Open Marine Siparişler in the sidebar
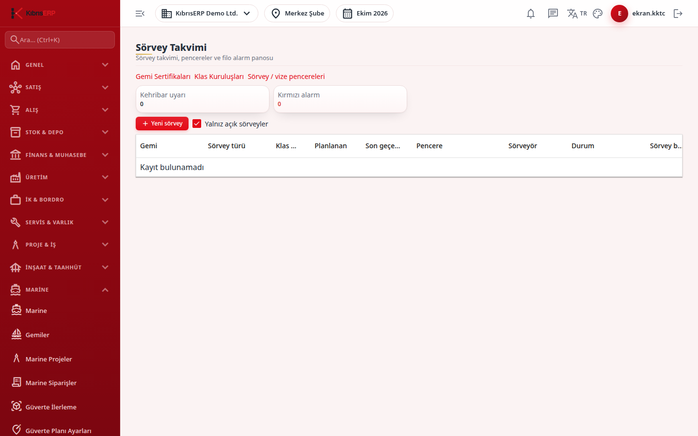Viewport: 698px width, 436px height. click(60, 383)
